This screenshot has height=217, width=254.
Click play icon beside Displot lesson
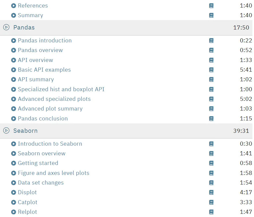[x=14, y=192]
